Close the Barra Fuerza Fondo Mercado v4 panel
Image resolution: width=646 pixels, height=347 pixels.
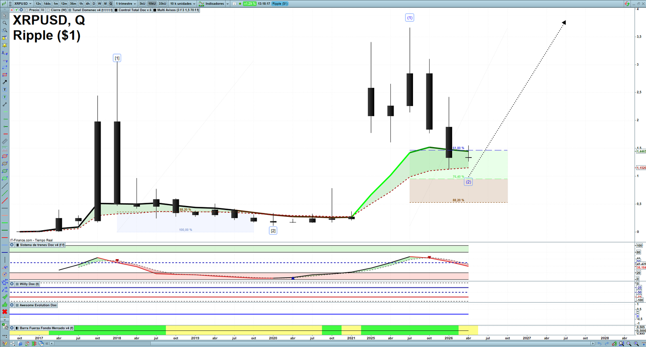[x=12, y=328]
